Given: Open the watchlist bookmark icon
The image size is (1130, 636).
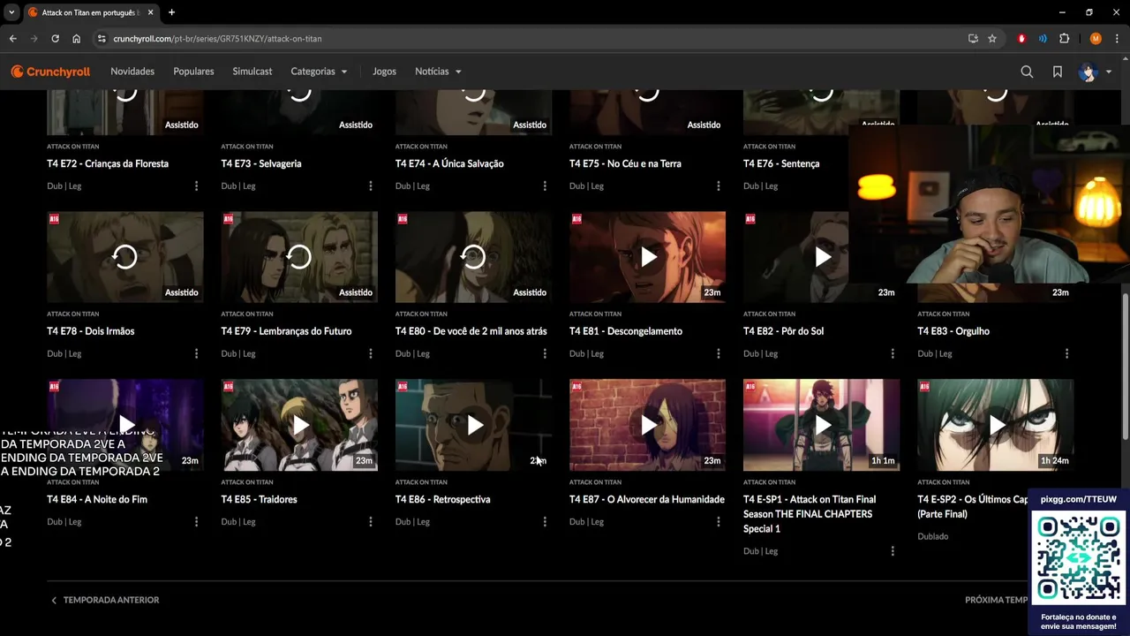Looking at the screenshot, I should (x=1058, y=72).
